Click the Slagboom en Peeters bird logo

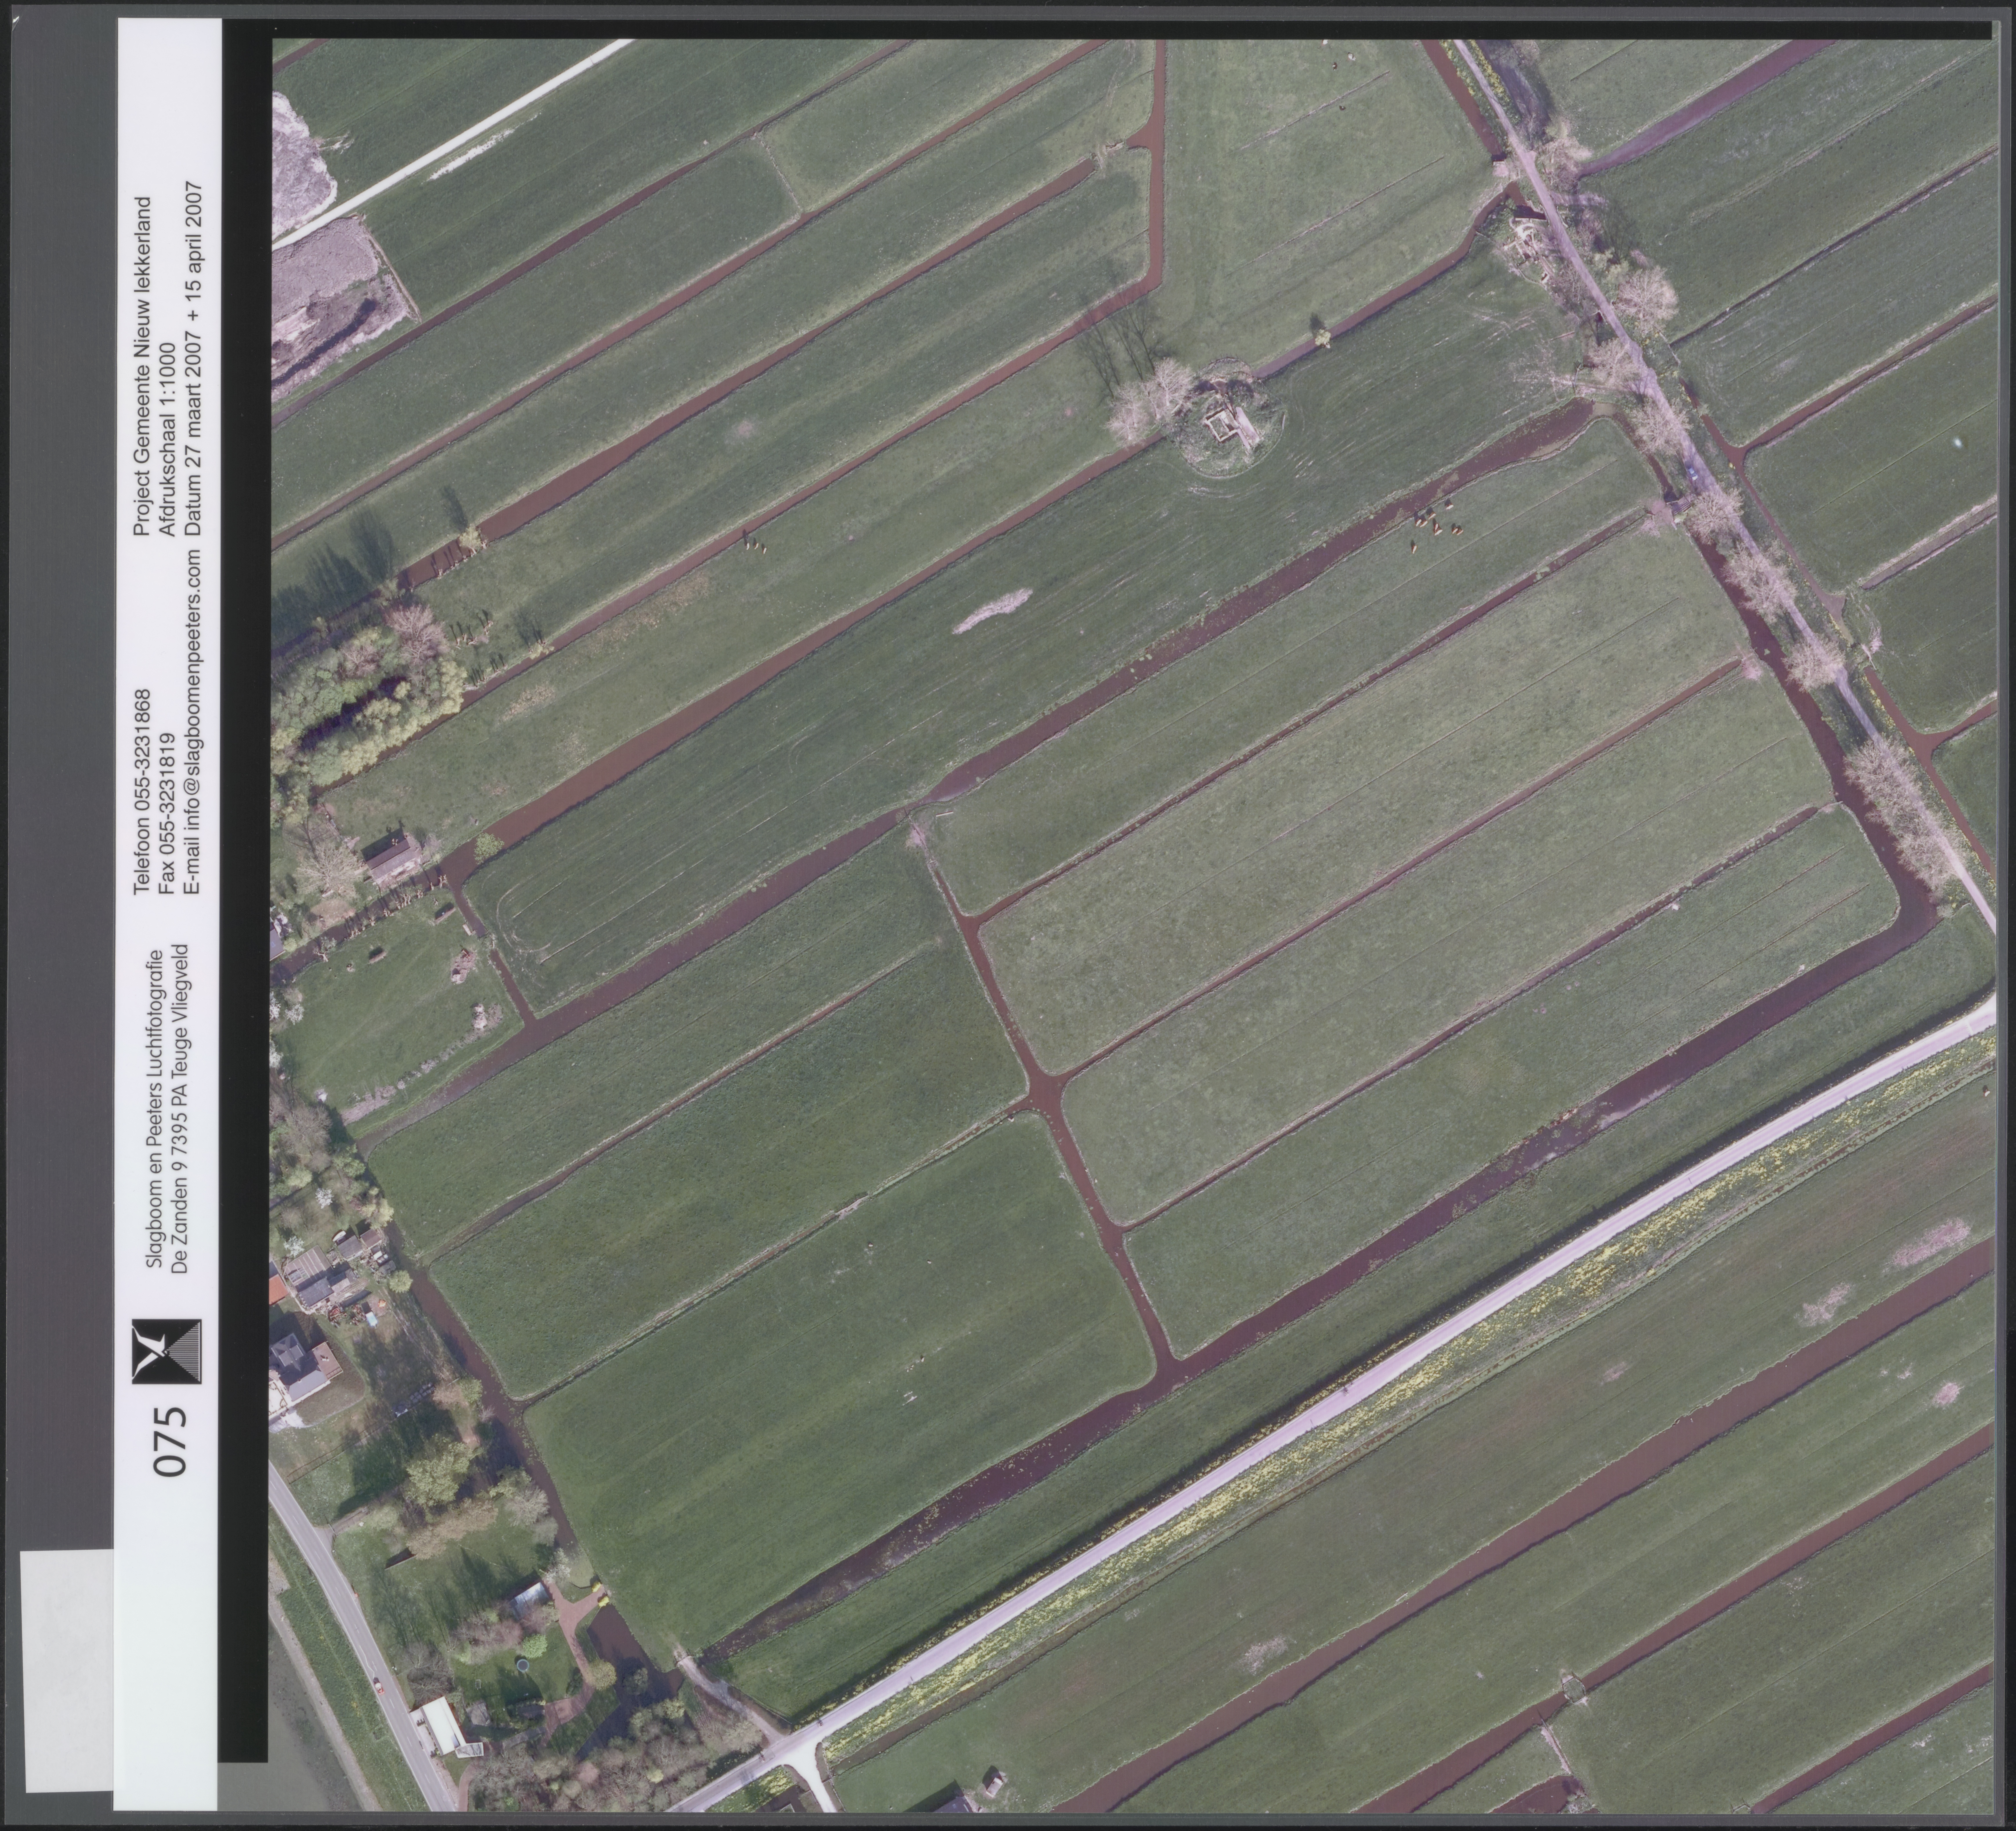(167, 1352)
